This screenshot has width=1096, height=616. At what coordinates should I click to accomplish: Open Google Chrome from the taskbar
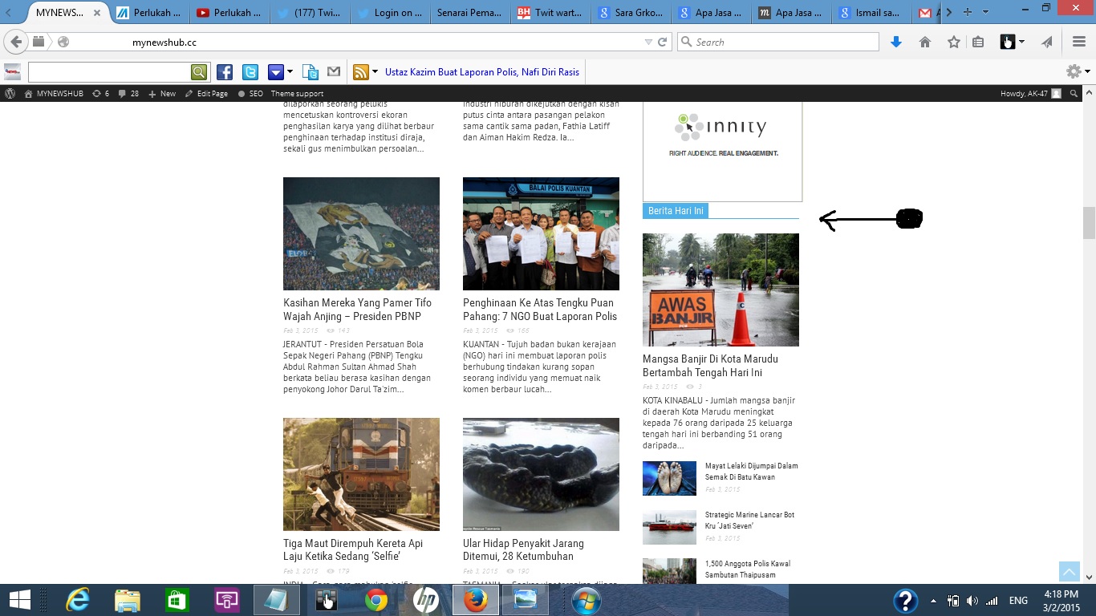(376, 600)
